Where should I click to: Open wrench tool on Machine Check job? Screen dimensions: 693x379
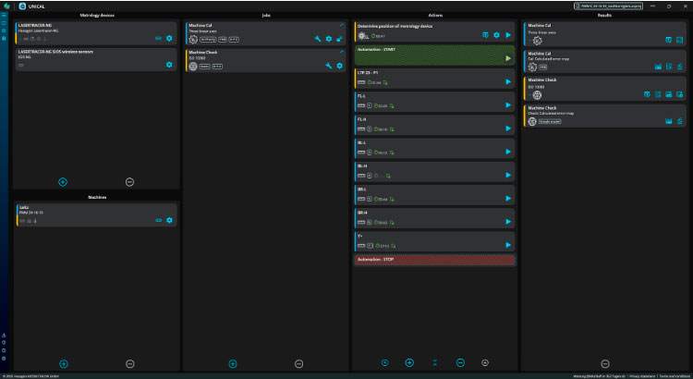pyautogui.click(x=328, y=66)
